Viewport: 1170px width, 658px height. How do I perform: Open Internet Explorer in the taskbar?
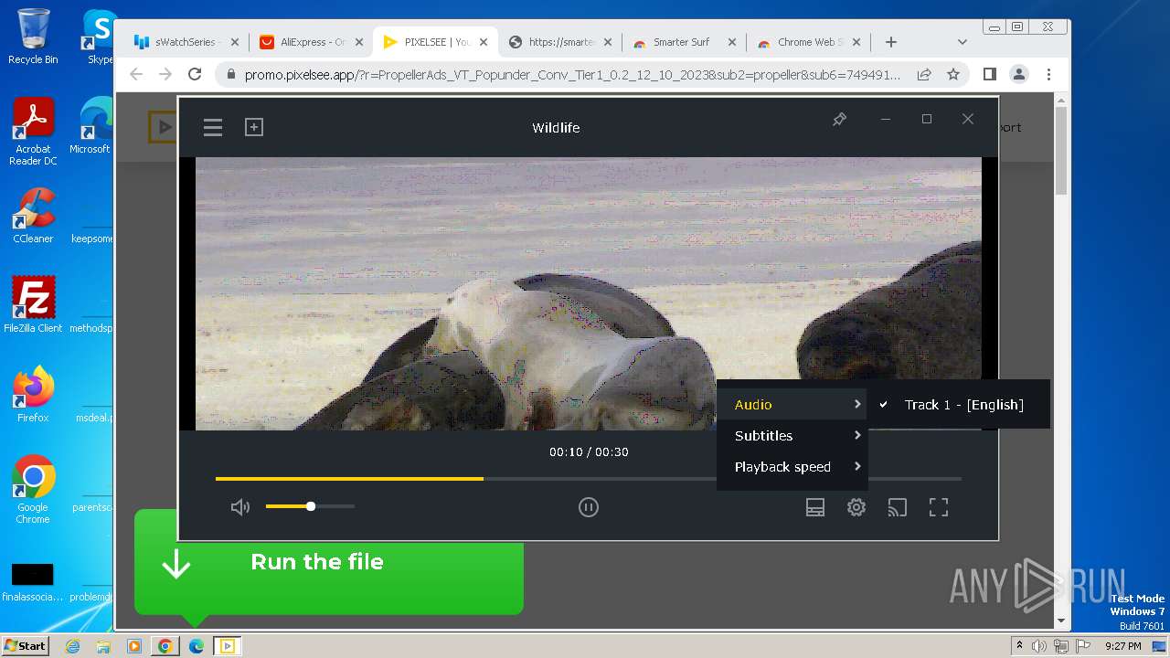tap(73, 646)
